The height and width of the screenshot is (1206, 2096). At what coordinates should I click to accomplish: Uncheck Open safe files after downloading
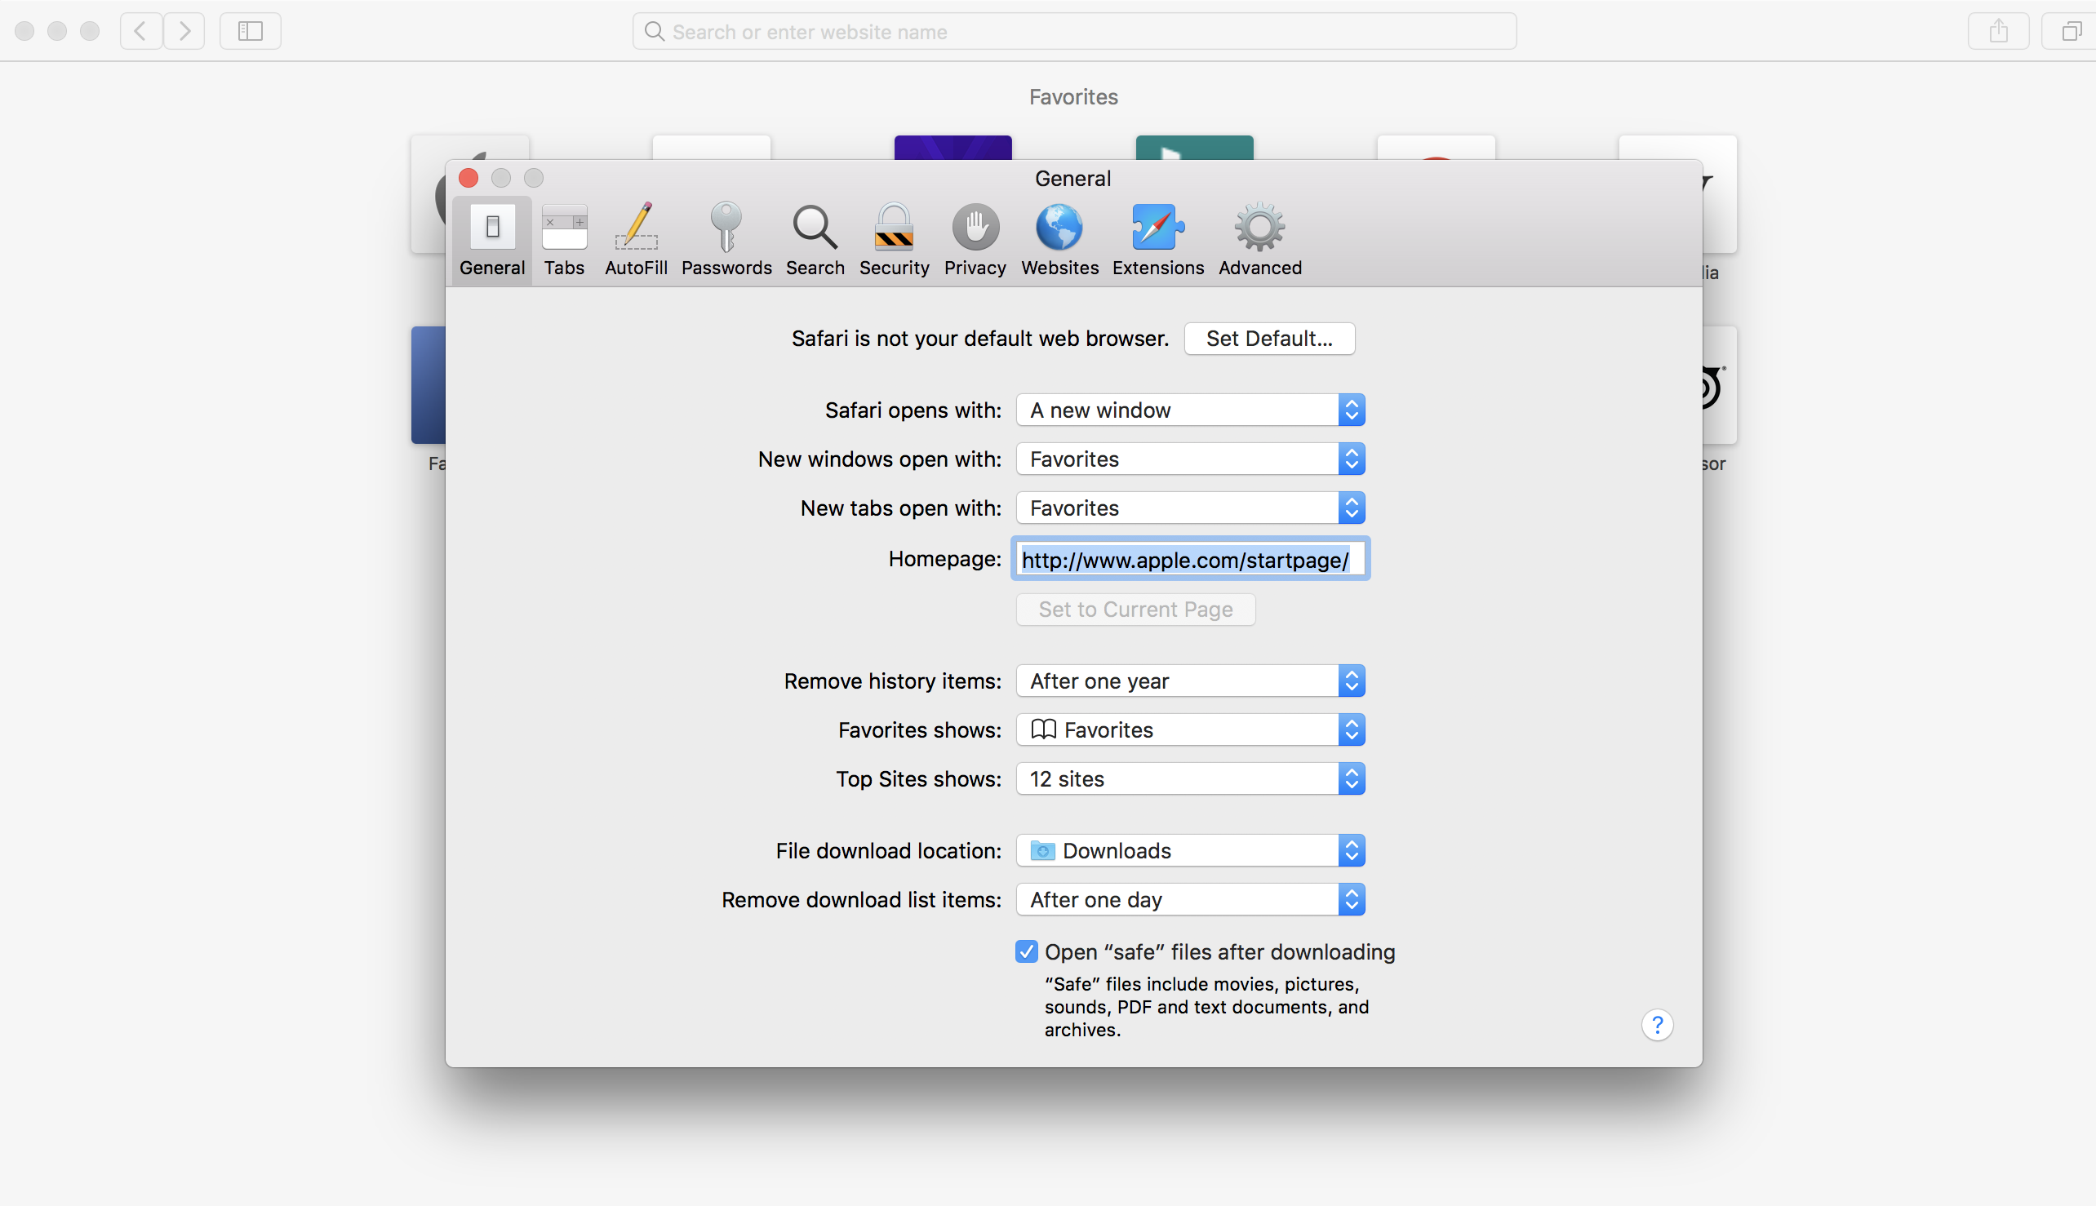(1026, 951)
